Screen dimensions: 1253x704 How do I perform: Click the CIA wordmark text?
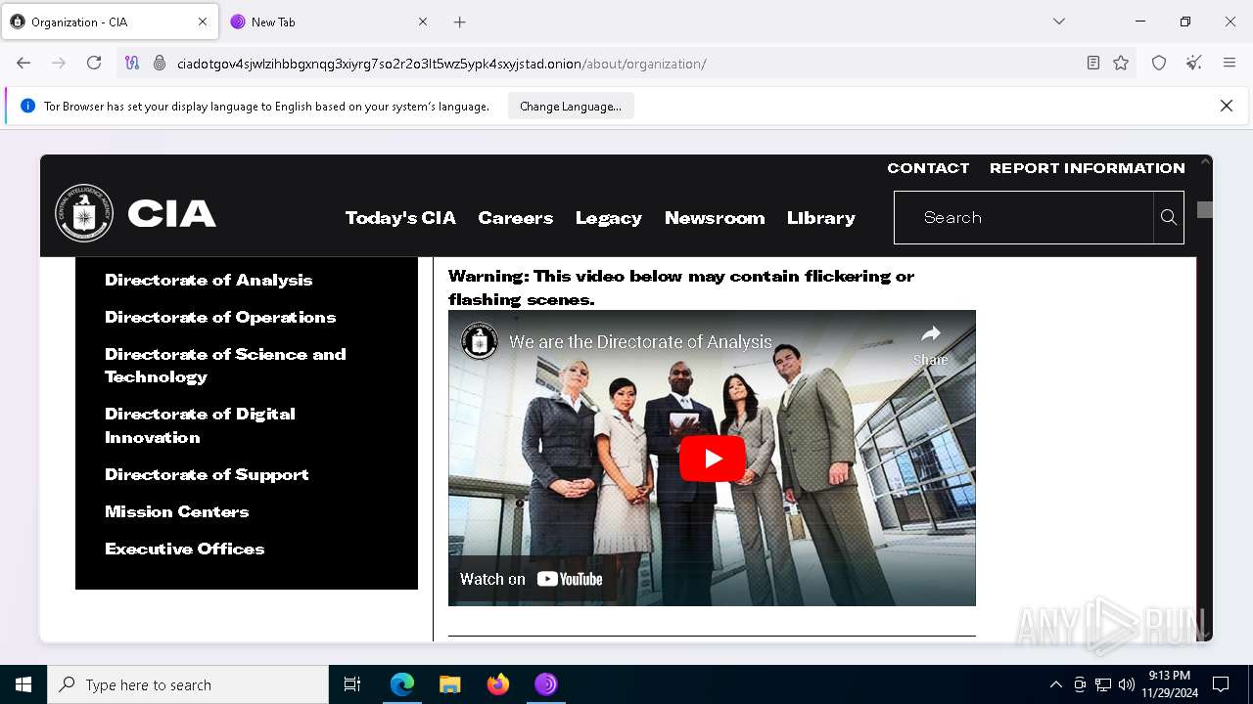click(x=172, y=214)
